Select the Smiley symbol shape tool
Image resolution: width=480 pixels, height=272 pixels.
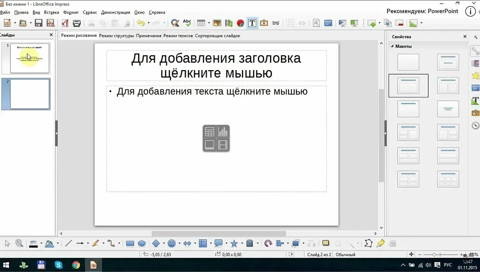[172, 243]
